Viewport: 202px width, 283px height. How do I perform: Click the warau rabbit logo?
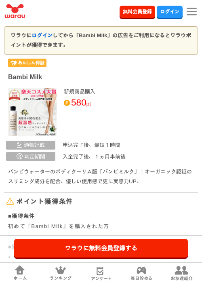tap(15, 11)
